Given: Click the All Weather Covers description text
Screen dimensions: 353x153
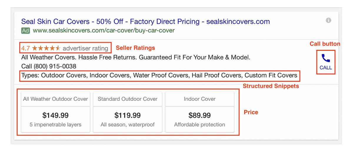Looking at the screenshot, I should (136, 57).
